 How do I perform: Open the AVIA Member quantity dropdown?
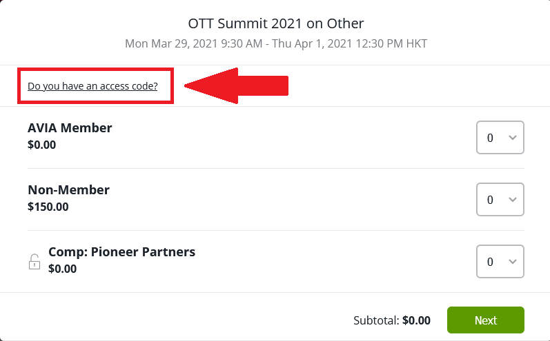pyautogui.click(x=500, y=138)
